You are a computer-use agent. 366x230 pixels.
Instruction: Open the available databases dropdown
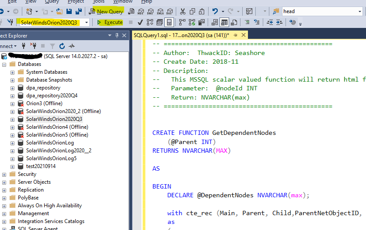[87, 22]
